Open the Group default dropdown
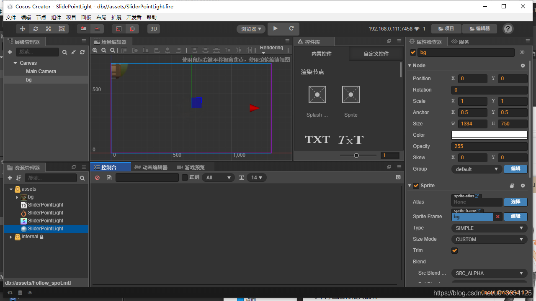Screen dimensions: 536x301 click(477, 169)
